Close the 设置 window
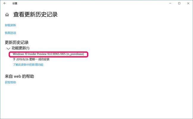Viewport: 193px width, 119px height. 188,3
